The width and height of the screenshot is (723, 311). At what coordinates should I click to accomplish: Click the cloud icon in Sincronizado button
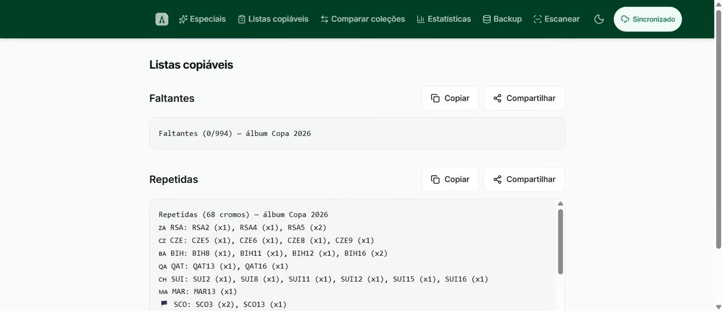625,19
